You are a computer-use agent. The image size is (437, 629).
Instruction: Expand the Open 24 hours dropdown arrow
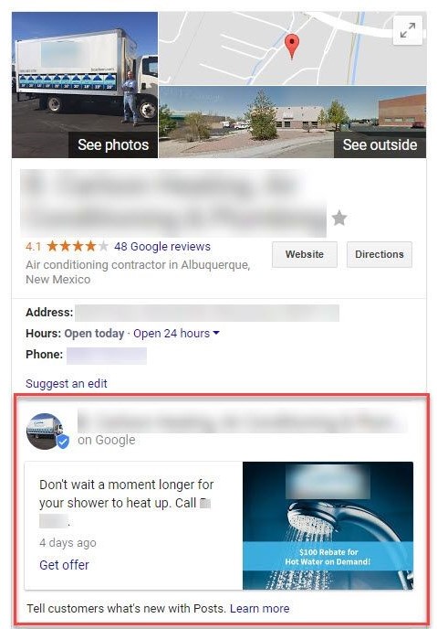pos(216,333)
